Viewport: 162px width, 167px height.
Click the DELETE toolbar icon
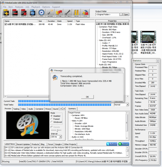(15, 13)
